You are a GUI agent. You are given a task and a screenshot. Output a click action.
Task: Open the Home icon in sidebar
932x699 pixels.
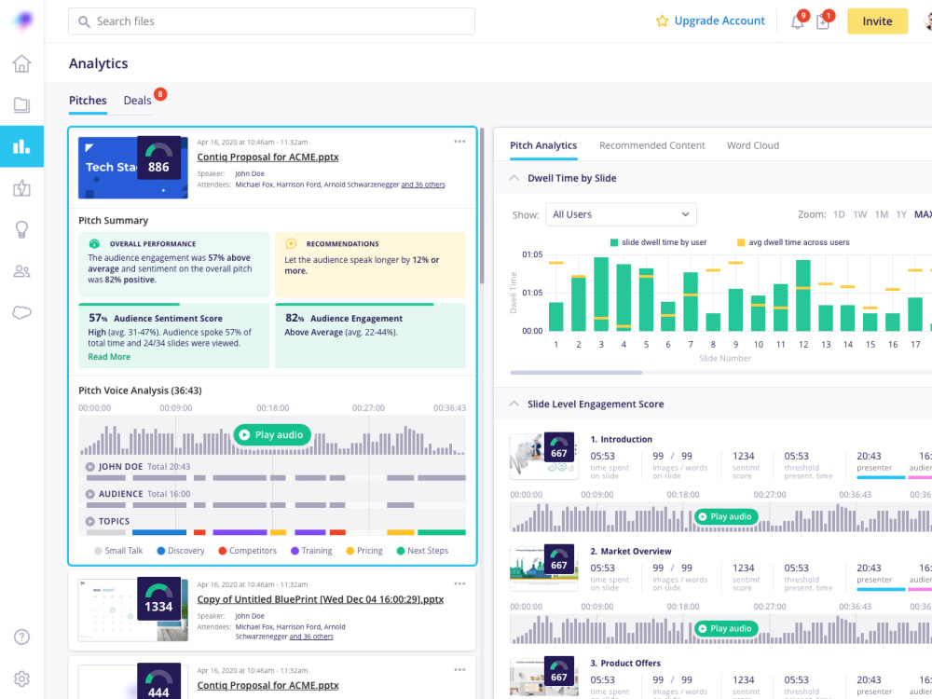pyautogui.click(x=22, y=63)
